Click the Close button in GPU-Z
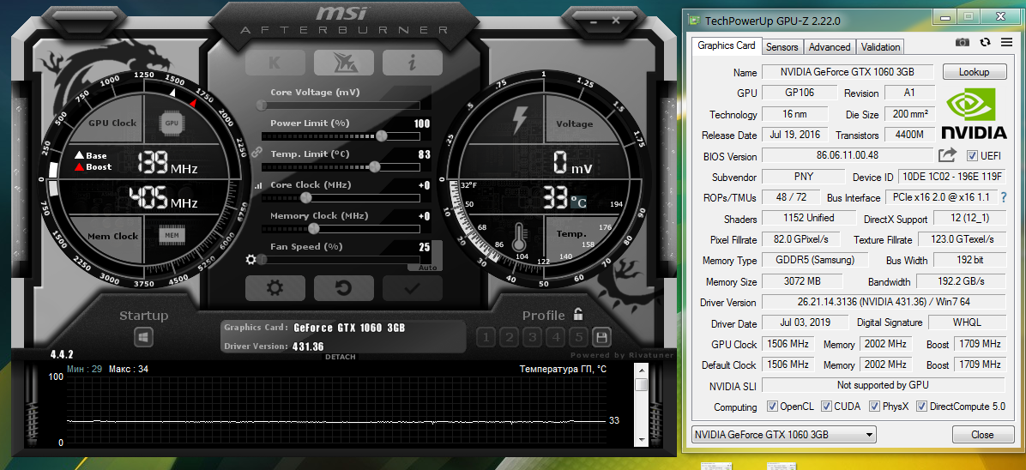This screenshot has height=470, width=1026. tap(982, 434)
